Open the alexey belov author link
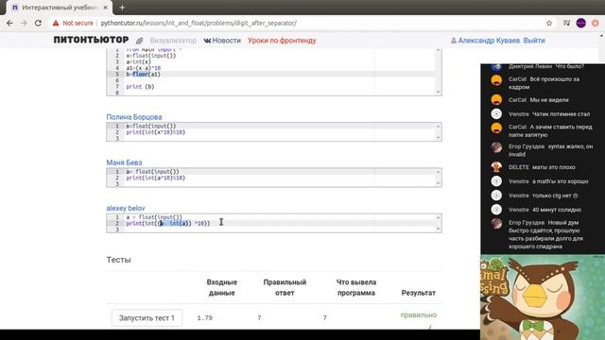Image resolution: width=605 pixels, height=340 pixels. 126,208
